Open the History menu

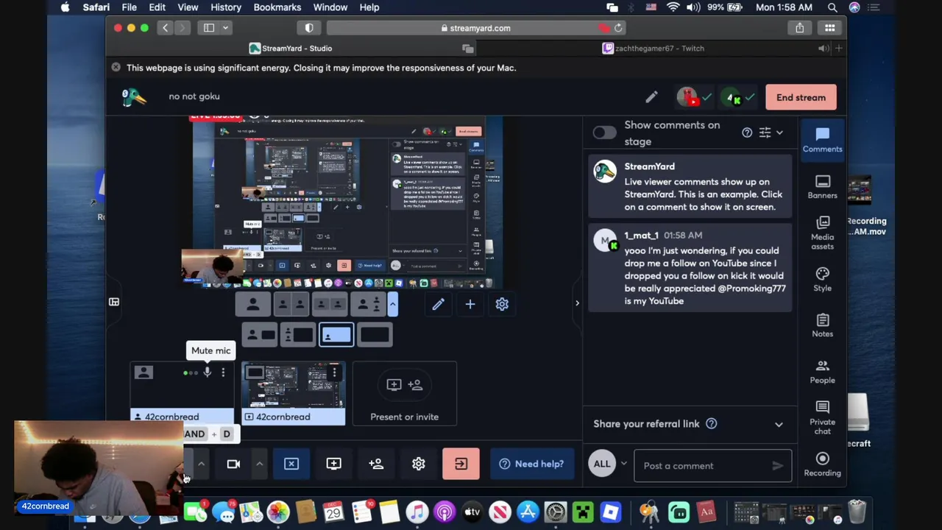click(226, 7)
